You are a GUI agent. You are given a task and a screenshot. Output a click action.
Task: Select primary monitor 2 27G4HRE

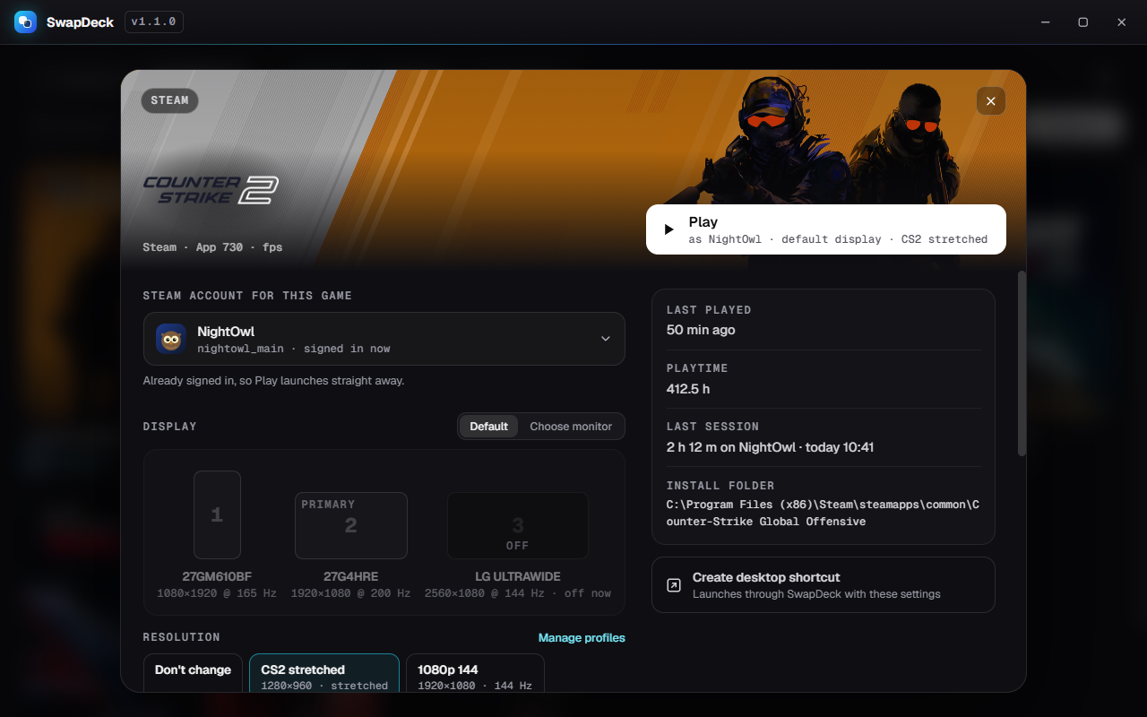(x=351, y=525)
